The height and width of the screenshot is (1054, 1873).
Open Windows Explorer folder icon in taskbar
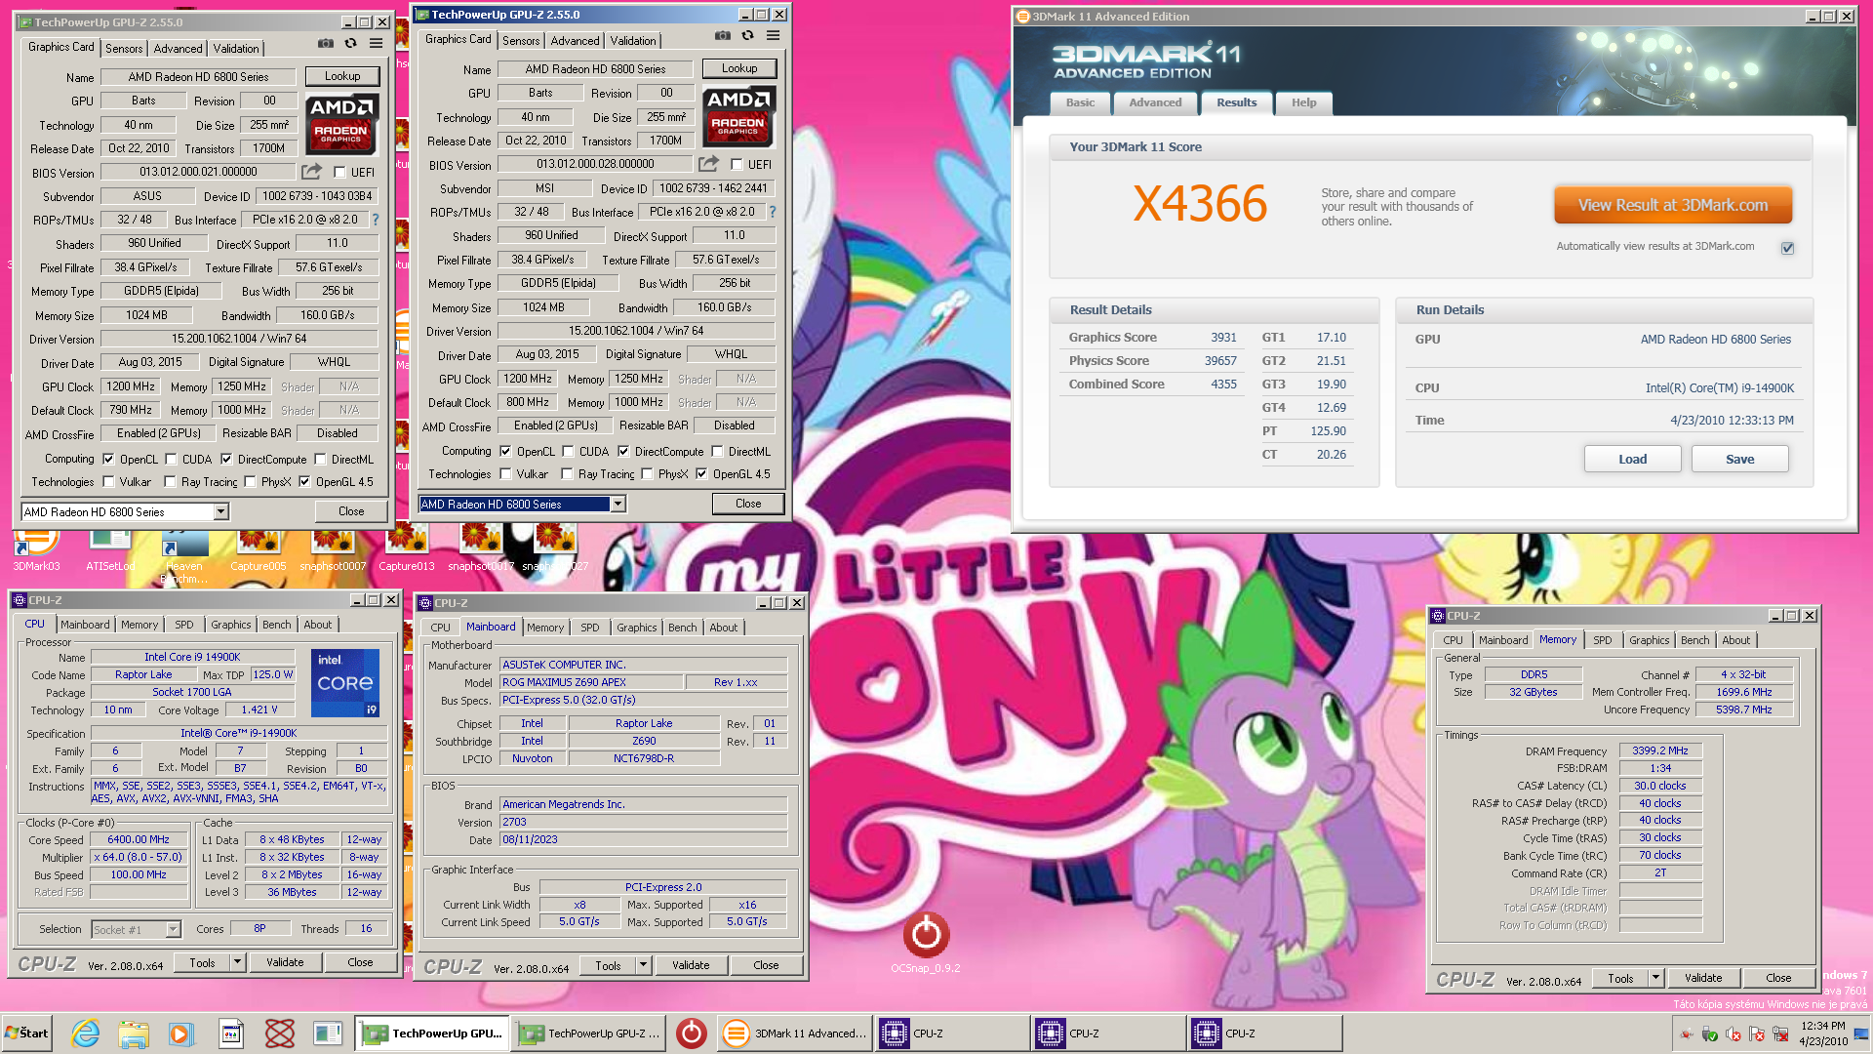click(134, 1034)
